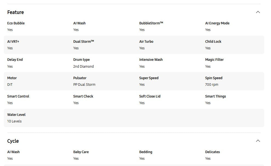
Task: Click the Air Turbo label
Action: 146,42
